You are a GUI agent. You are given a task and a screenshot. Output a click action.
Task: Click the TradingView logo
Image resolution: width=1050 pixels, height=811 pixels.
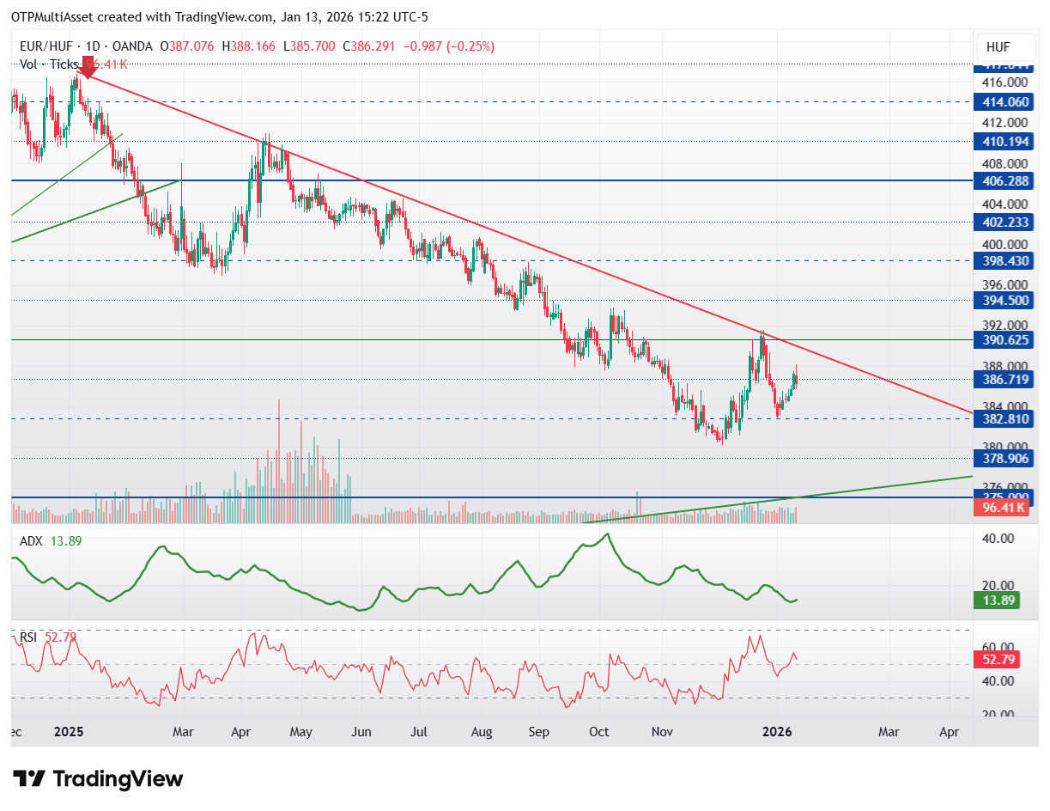tap(99, 779)
